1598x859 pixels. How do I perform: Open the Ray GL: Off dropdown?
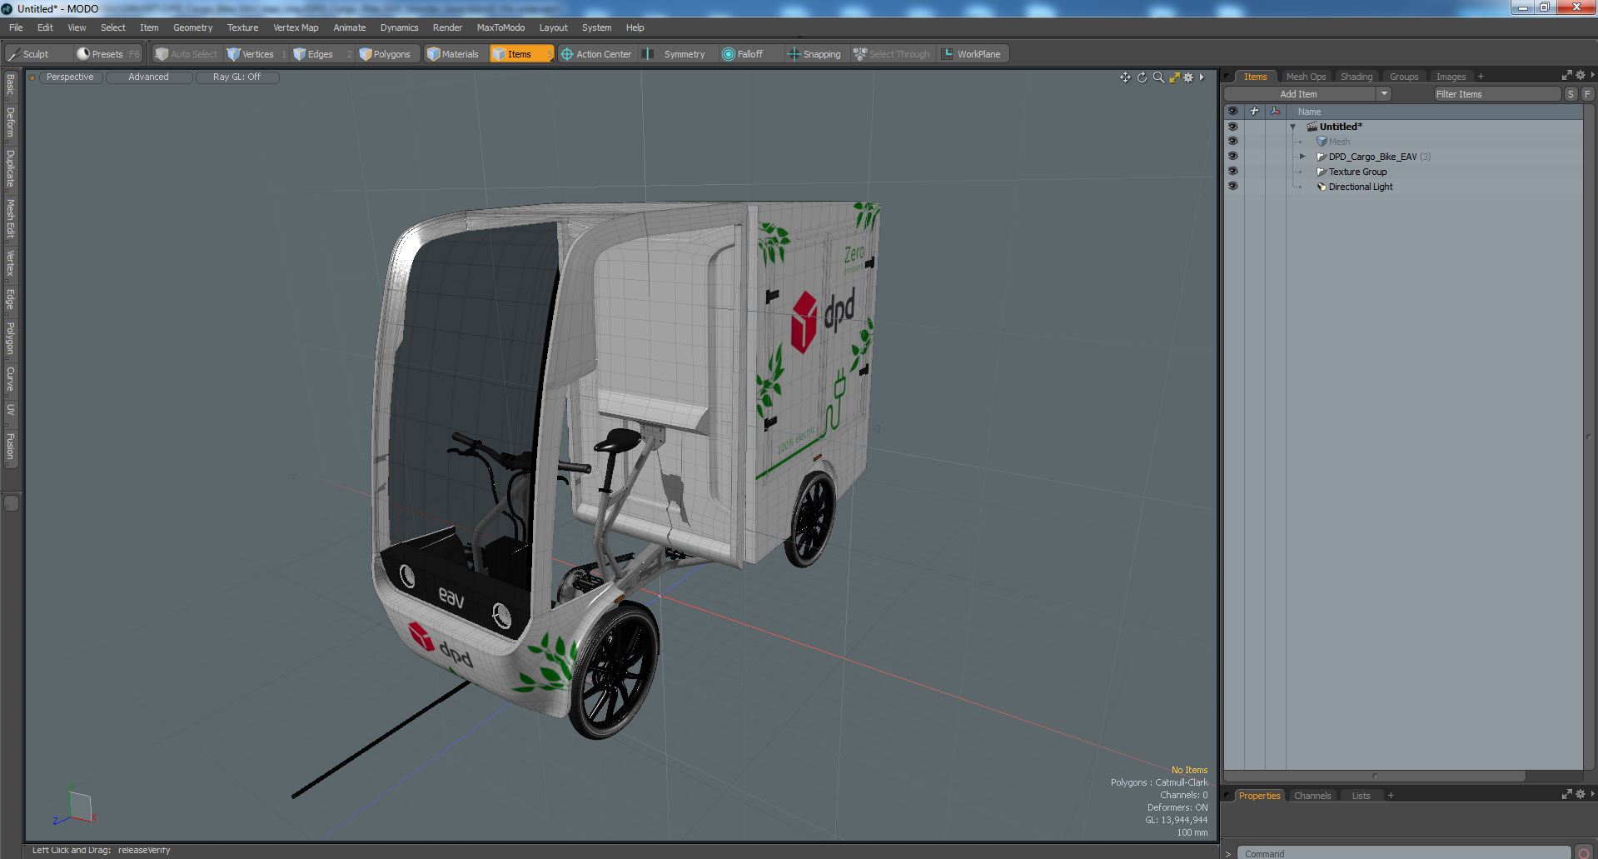click(236, 77)
